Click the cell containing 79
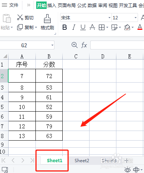The width and height of the screenshot is (144, 173). [49, 126]
